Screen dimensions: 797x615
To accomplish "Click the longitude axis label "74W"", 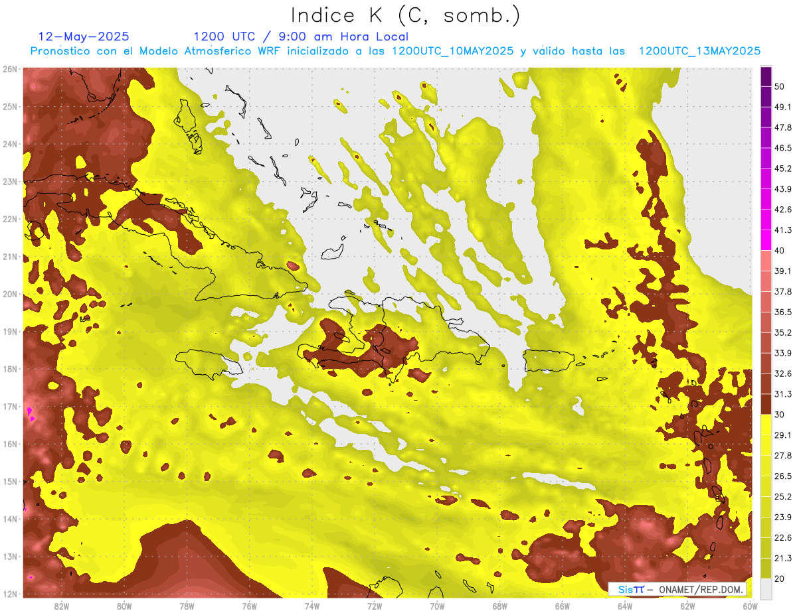I will 311,606.
